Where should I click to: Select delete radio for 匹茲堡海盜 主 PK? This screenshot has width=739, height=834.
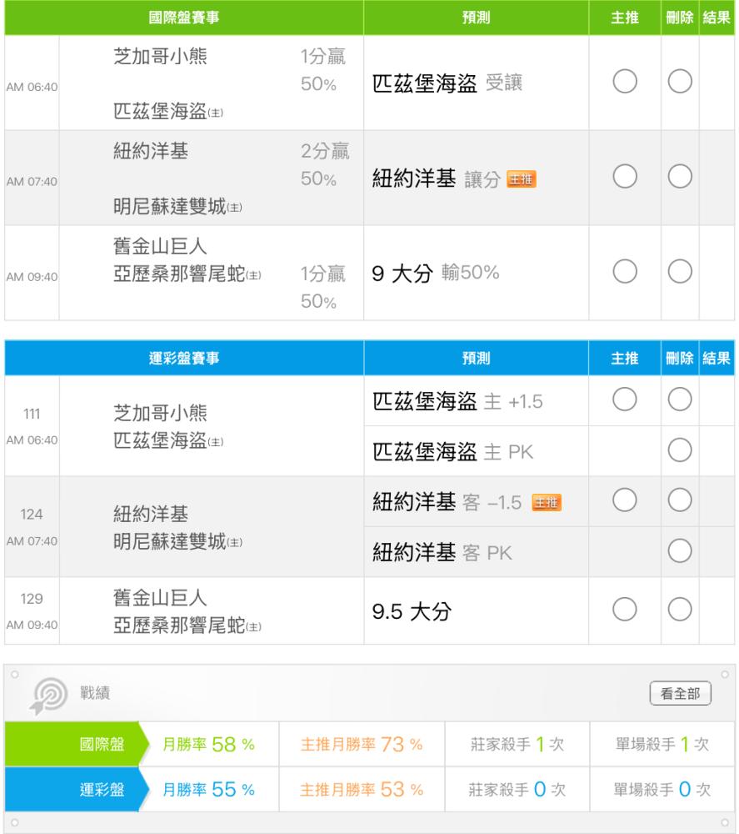coord(680,450)
